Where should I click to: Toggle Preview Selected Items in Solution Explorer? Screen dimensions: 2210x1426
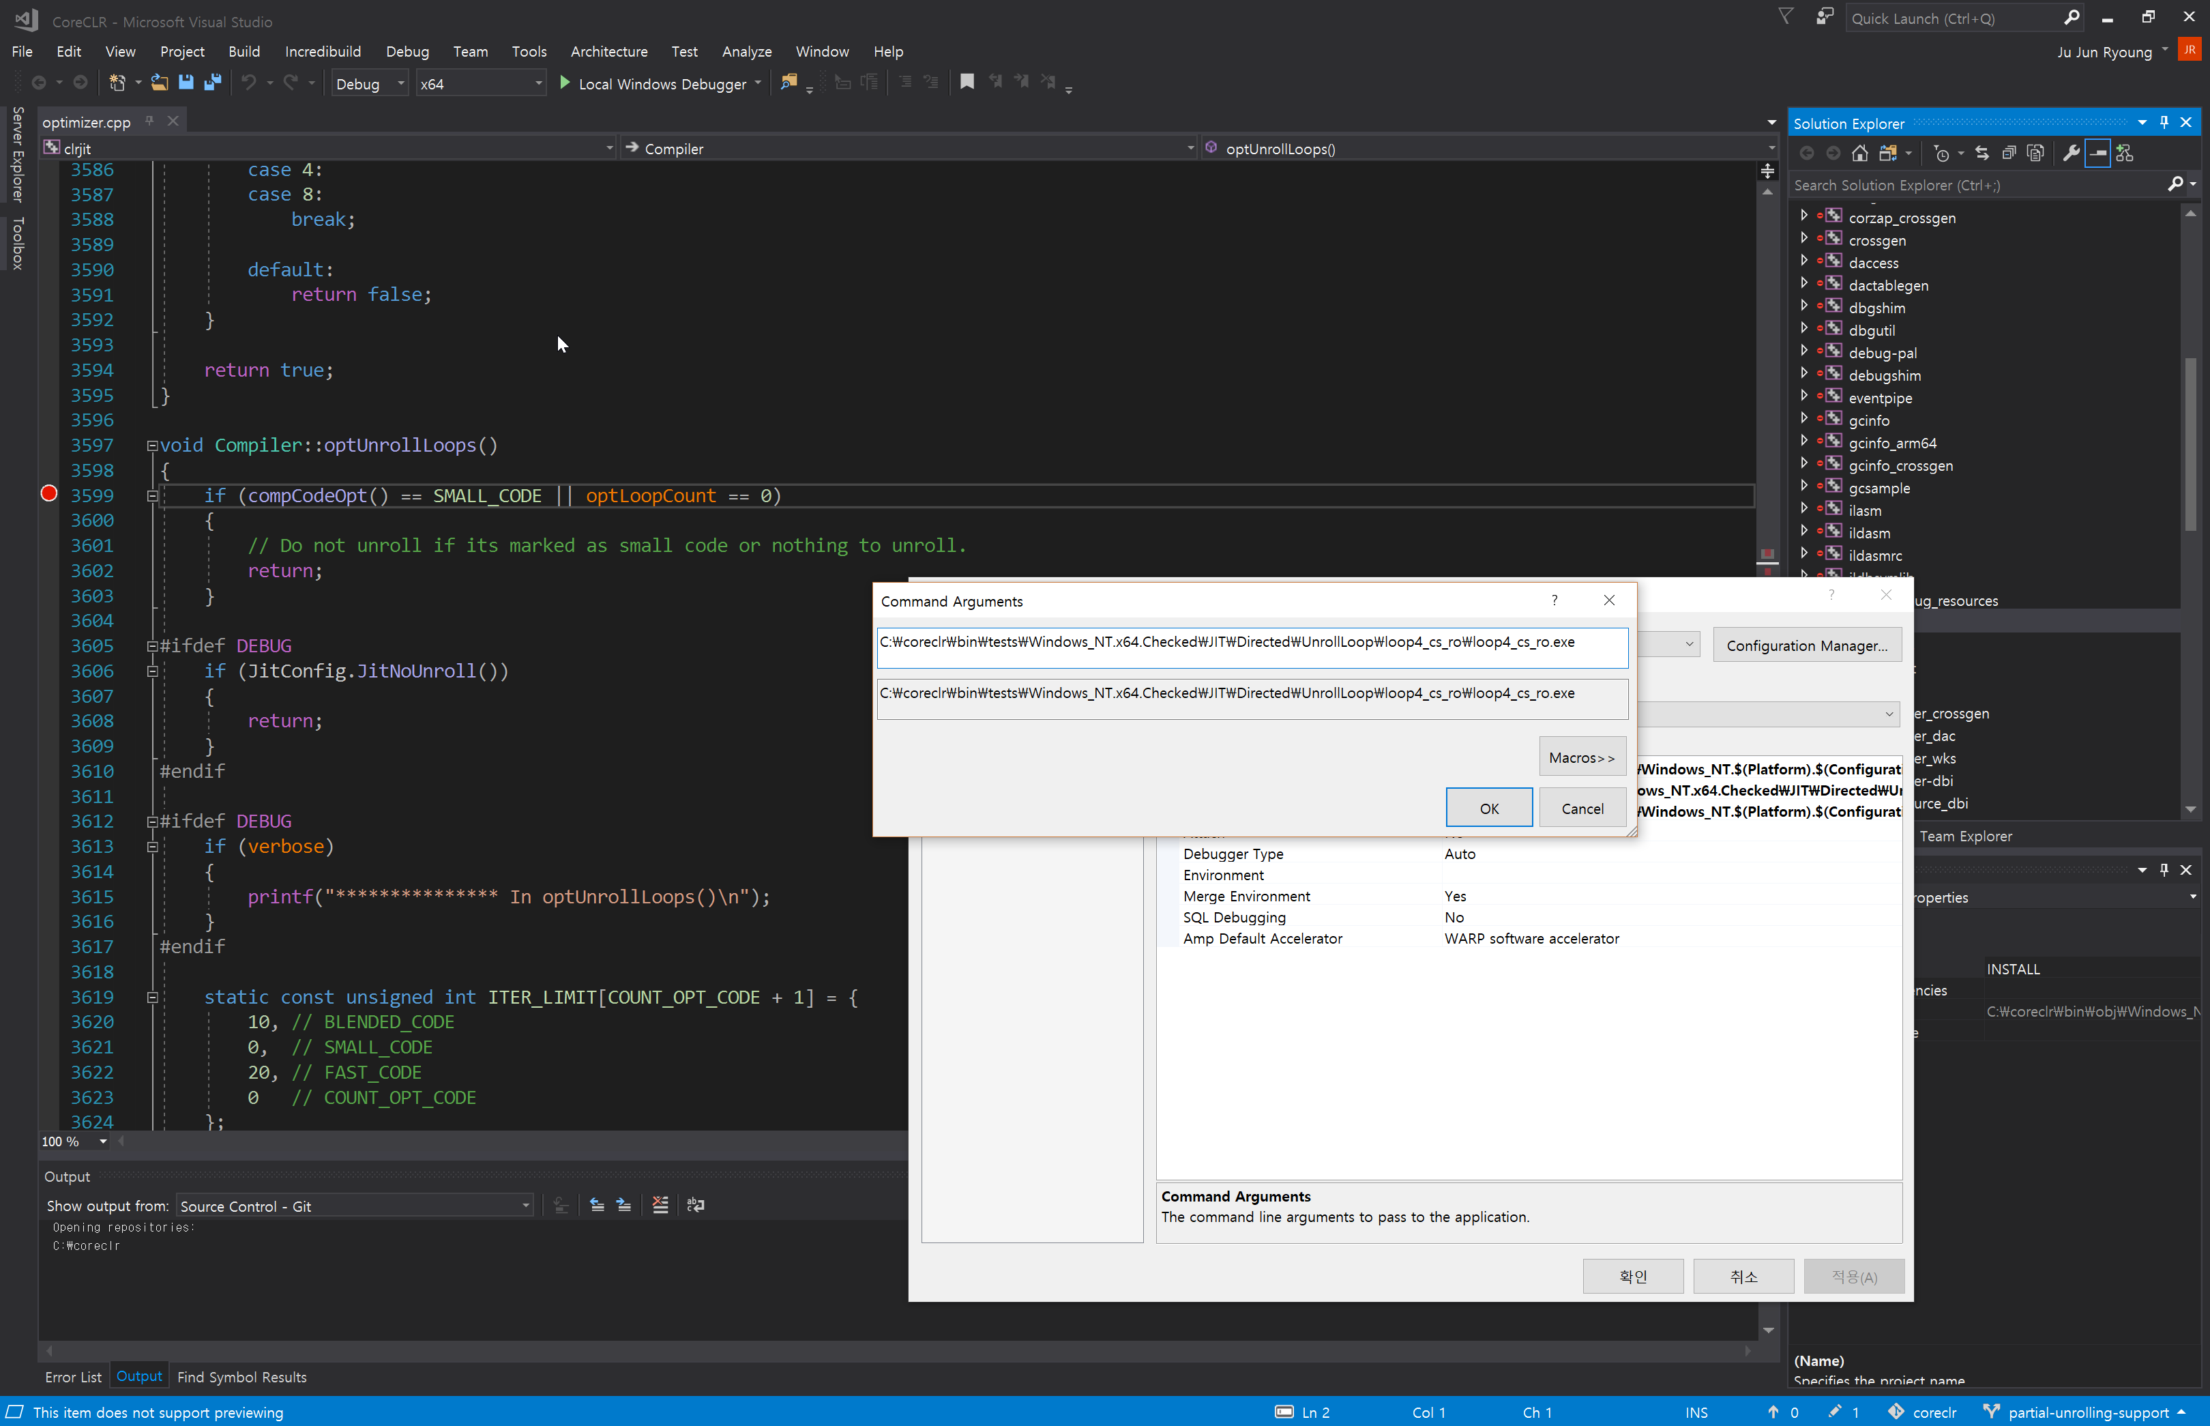pyautogui.click(x=2098, y=154)
